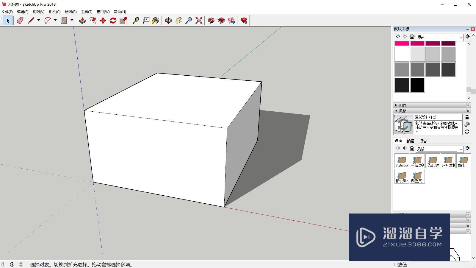Open the 预设风格 styles folder
This screenshot has height=268, width=476.
tap(402, 176)
